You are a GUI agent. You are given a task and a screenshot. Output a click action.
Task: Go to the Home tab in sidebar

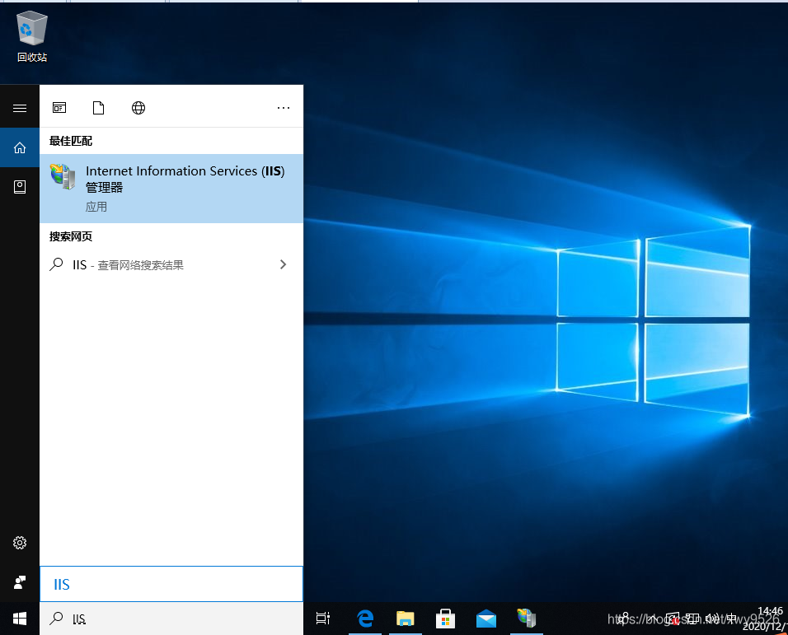click(20, 147)
